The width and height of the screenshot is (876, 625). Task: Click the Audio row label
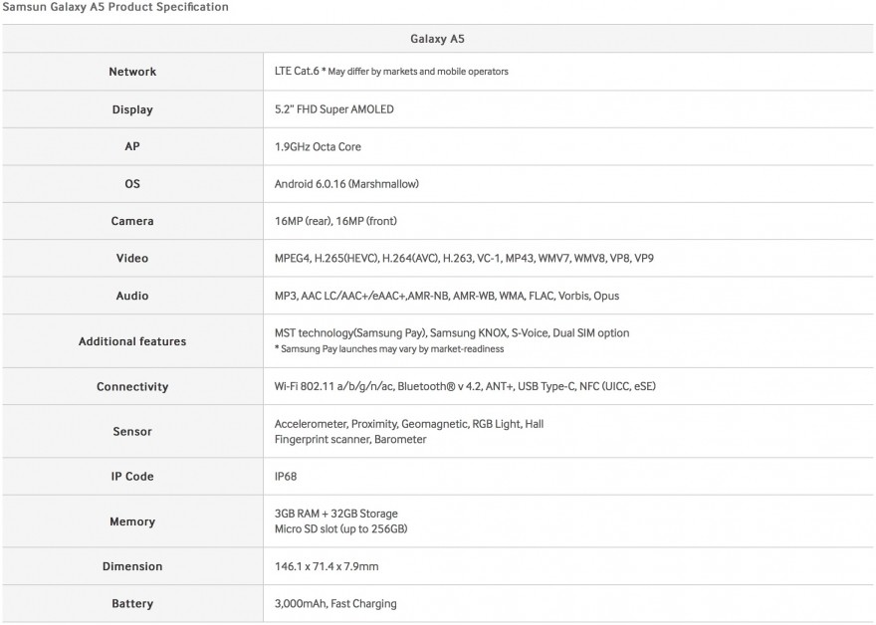[132, 296]
